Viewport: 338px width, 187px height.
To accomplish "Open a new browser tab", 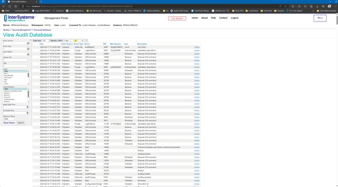I will (41, 2).
